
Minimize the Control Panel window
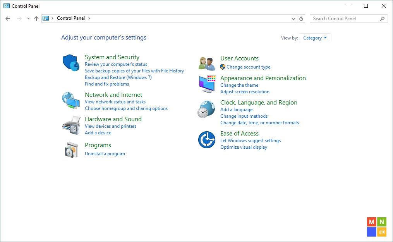point(348,6)
